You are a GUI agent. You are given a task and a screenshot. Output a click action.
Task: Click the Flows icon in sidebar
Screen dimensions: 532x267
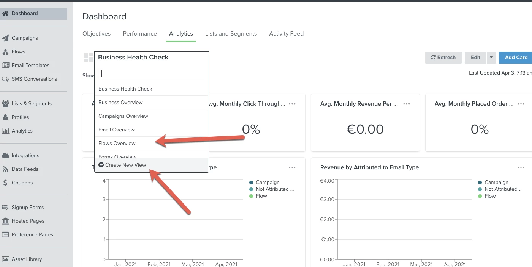pos(5,52)
